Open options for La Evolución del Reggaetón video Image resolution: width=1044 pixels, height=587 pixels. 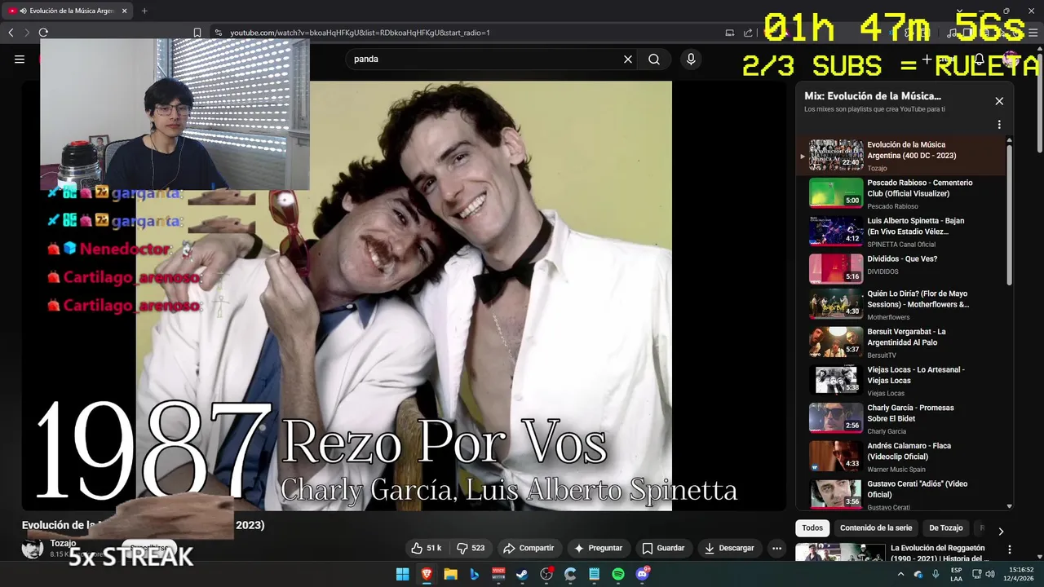tap(1010, 549)
